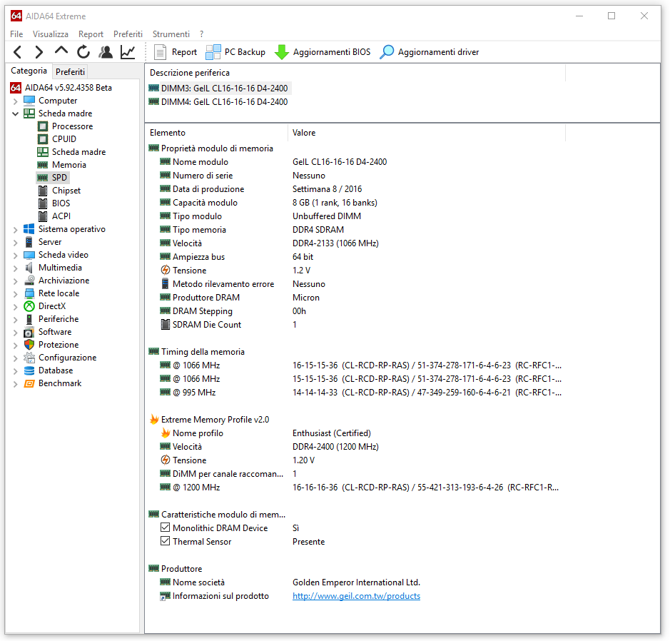Select the Memoria tree item icon

pos(43,165)
